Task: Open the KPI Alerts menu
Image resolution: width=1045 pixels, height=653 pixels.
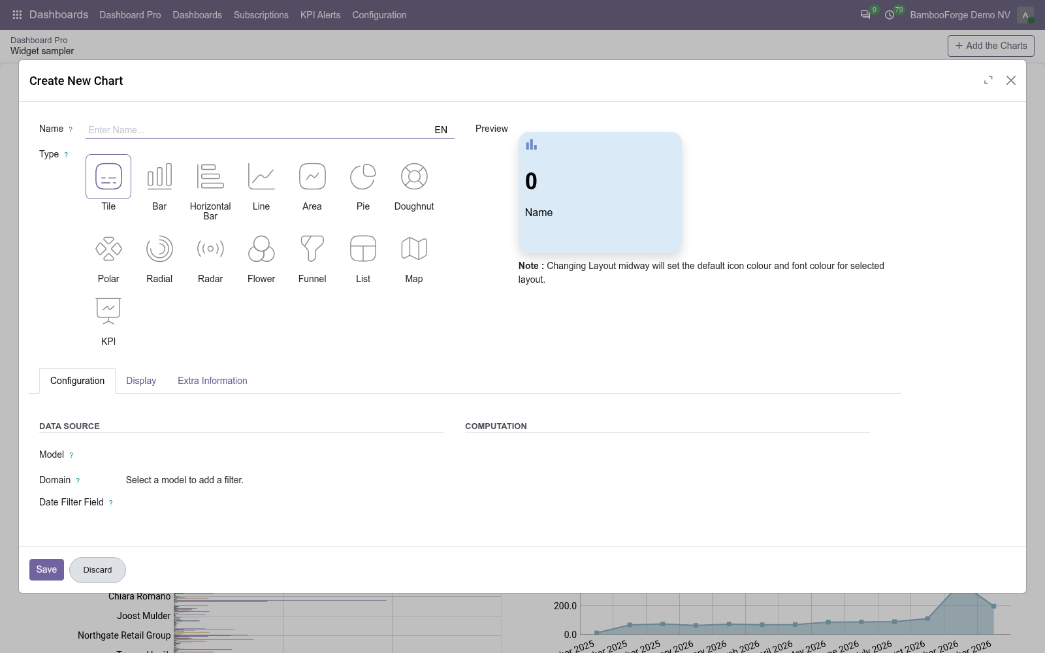Action: 320,15
